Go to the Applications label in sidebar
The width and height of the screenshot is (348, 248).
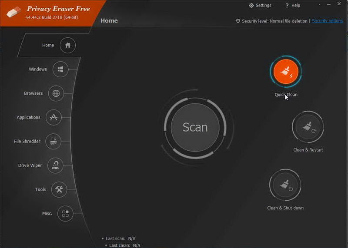[x=28, y=117]
